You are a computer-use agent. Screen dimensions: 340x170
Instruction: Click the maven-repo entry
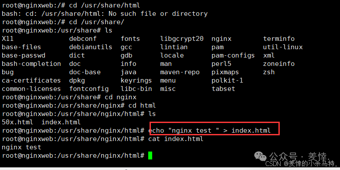pyautogui.click(x=180, y=72)
